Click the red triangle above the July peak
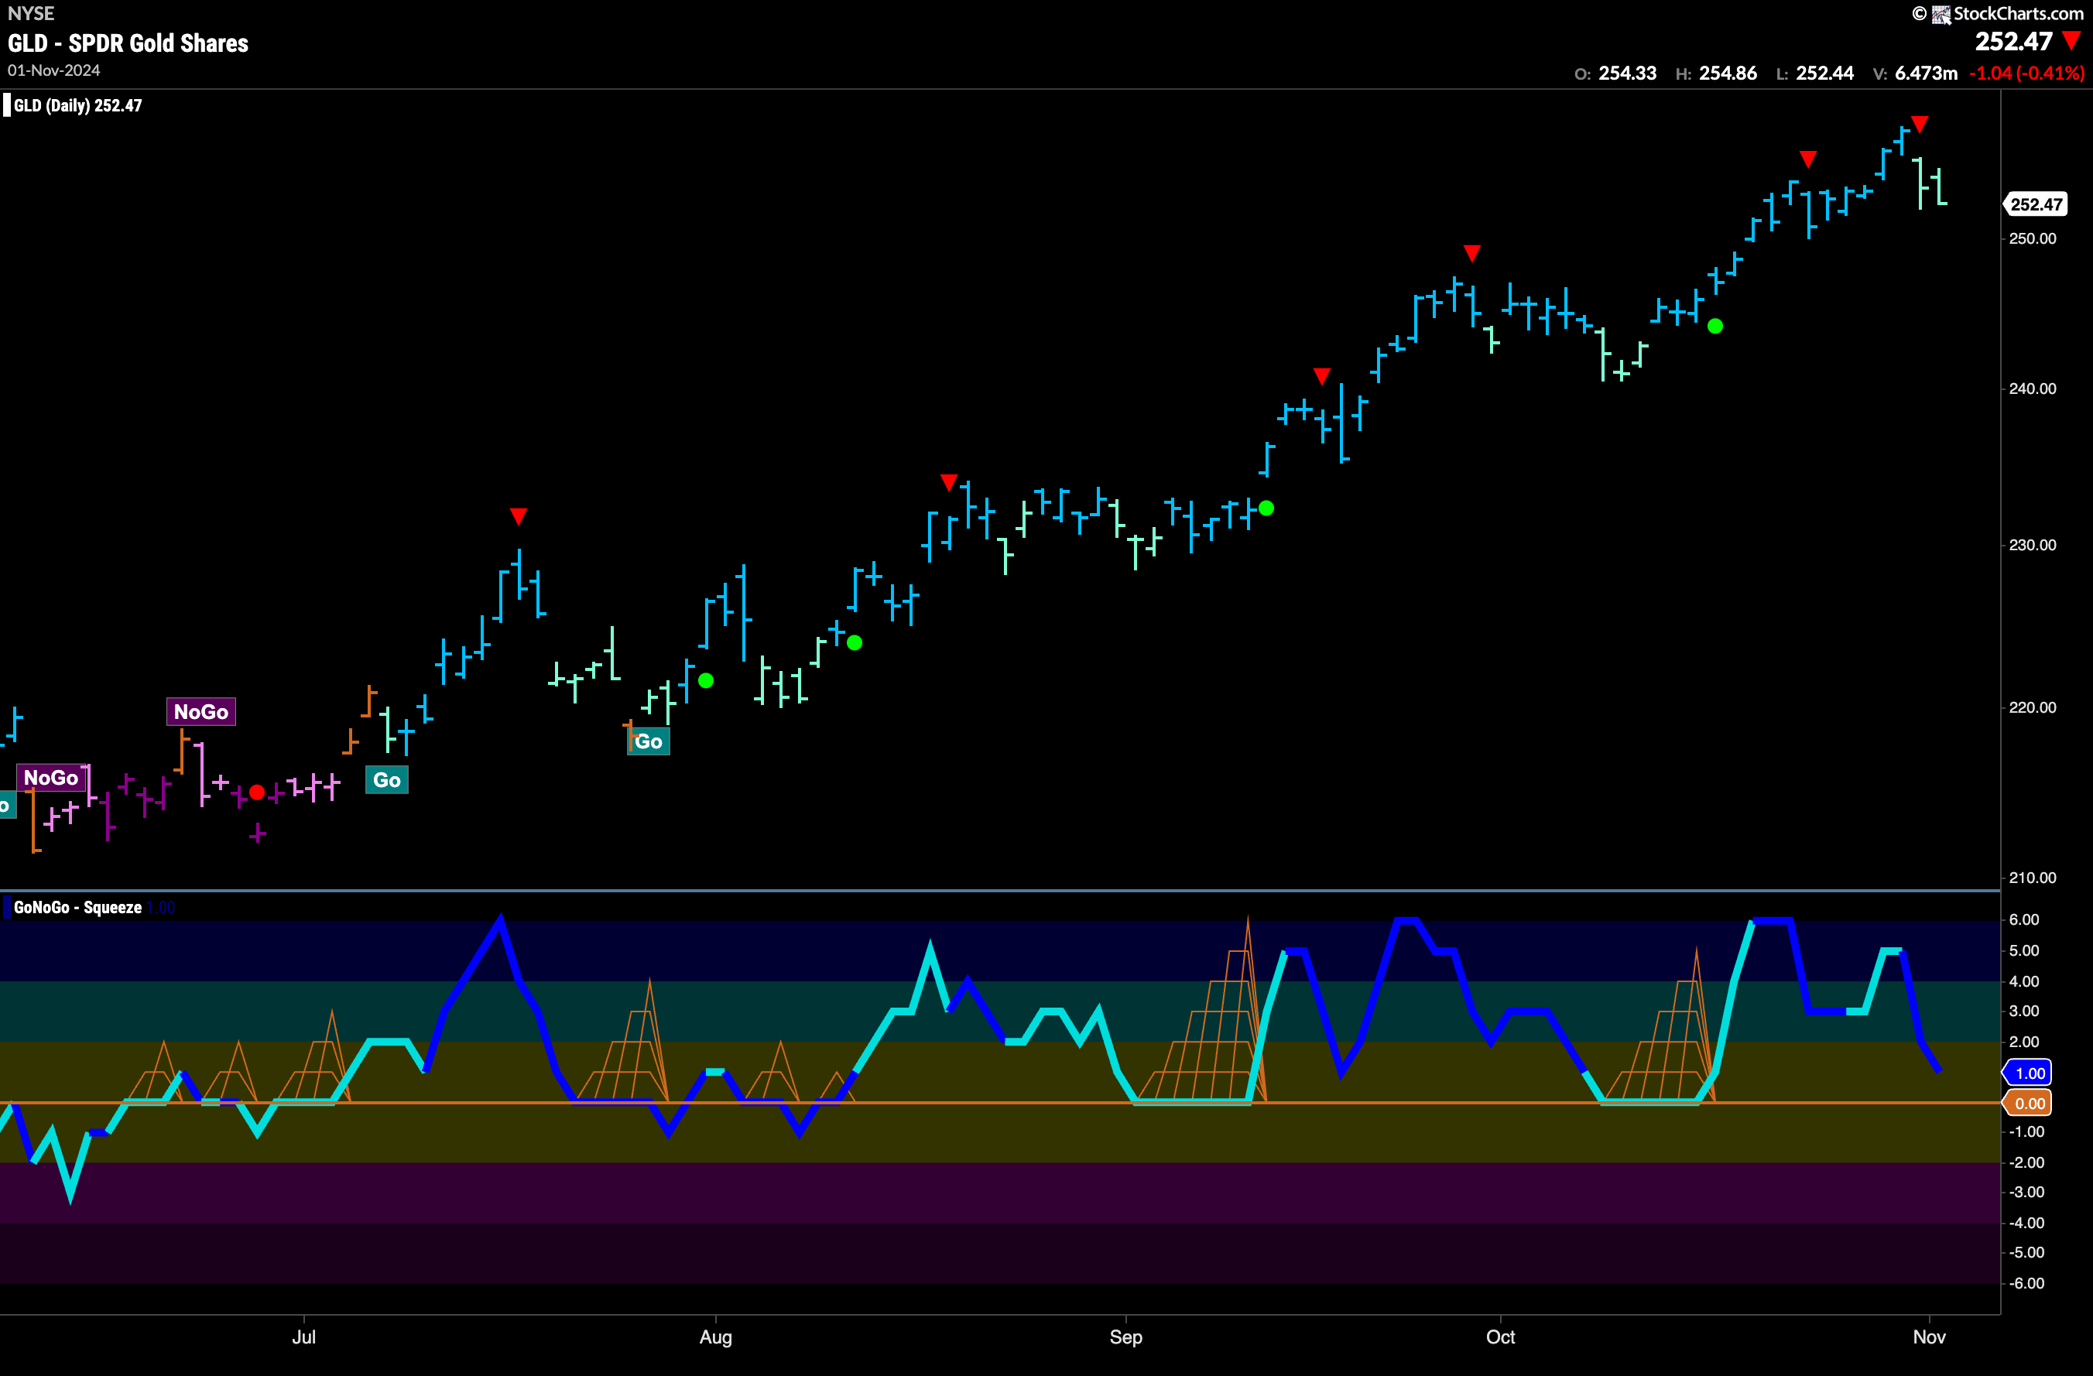The width and height of the screenshot is (2093, 1376). click(x=519, y=515)
